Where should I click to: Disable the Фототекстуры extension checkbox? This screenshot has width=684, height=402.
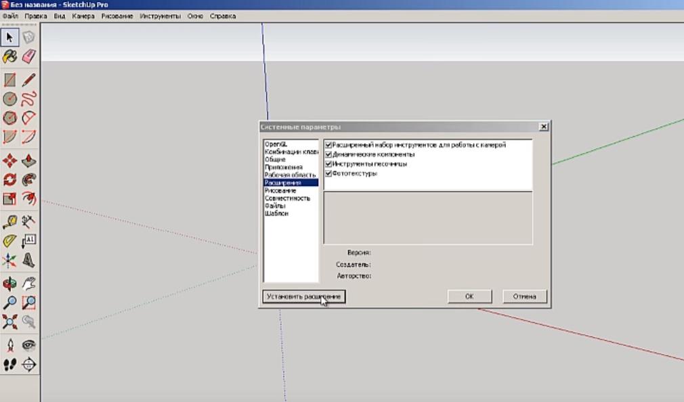point(328,173)
